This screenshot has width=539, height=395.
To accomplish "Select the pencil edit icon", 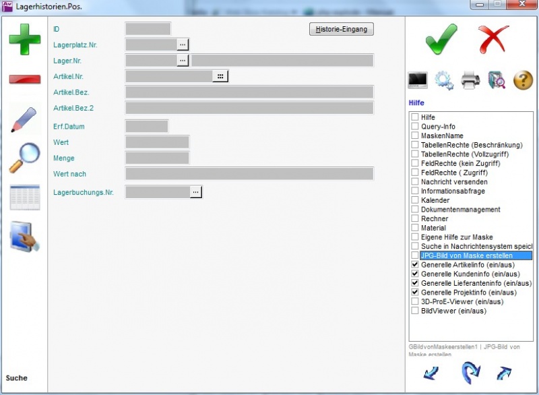I will (24, 119).
